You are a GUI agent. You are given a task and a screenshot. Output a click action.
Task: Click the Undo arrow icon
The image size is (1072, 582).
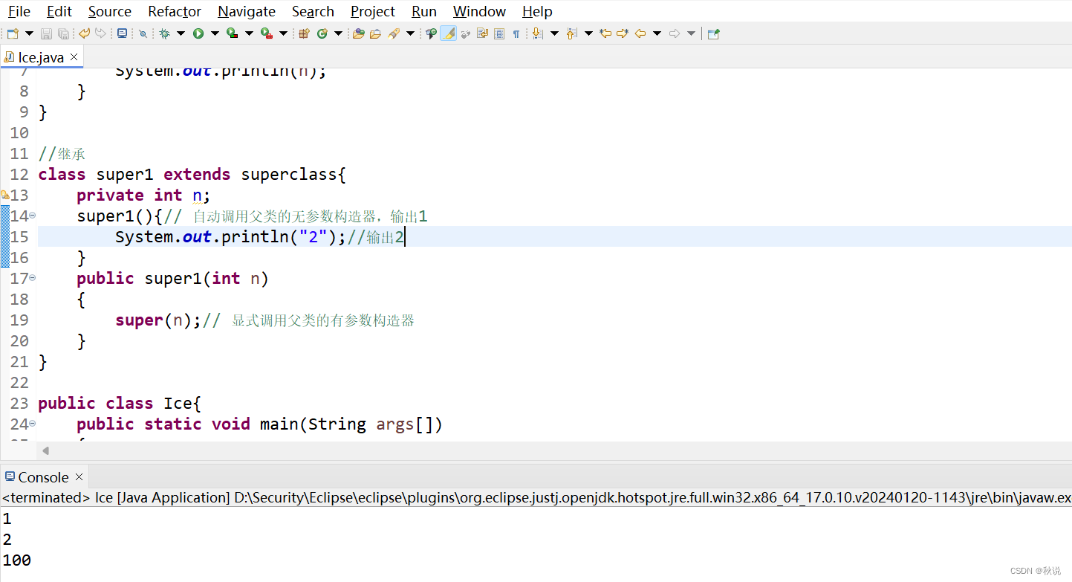(x=84, y=33)
